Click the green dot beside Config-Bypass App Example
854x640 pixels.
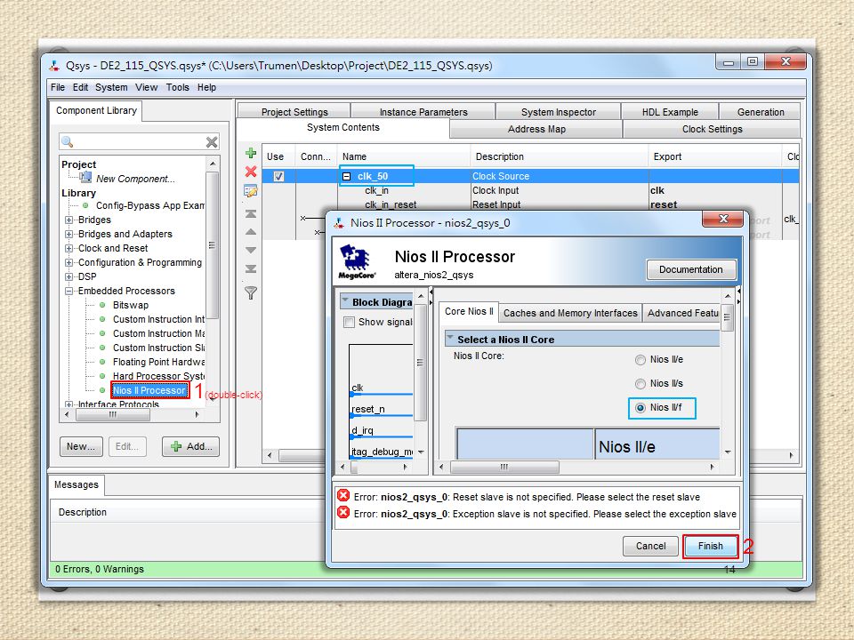click(85, 205)
